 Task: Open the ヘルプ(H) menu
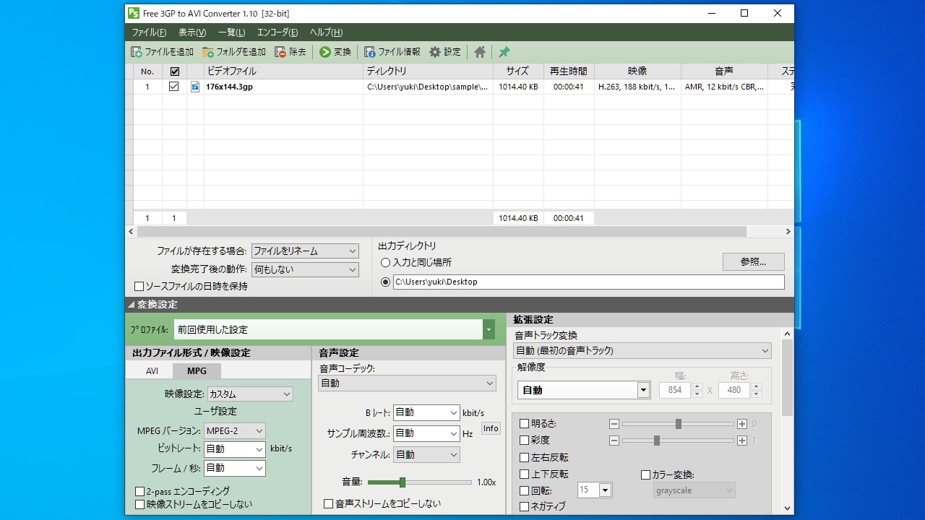click(326, 32)
